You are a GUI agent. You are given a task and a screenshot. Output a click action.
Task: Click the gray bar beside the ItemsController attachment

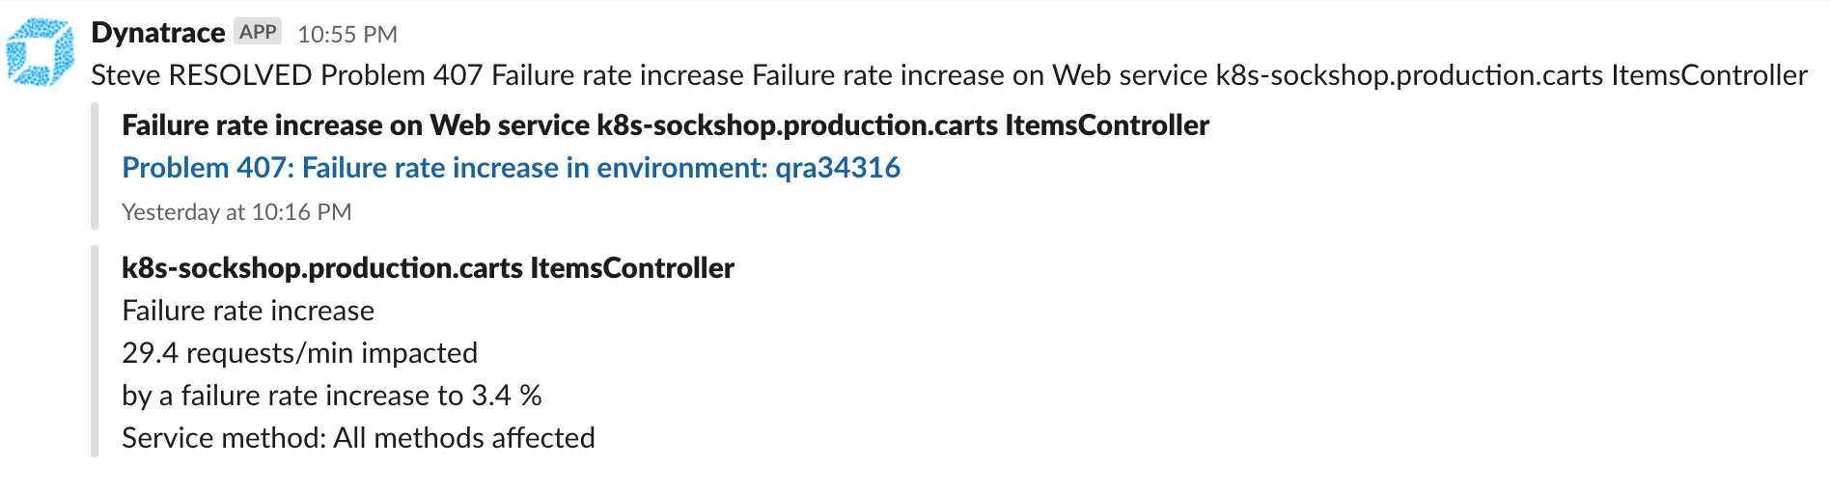pos(95,351)
